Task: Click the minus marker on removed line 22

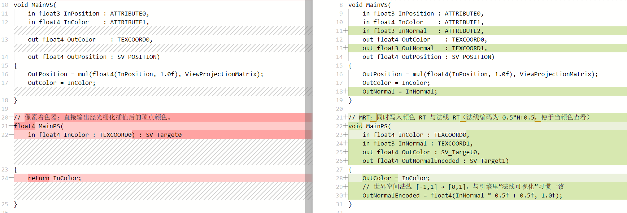Action: point(11,135)
